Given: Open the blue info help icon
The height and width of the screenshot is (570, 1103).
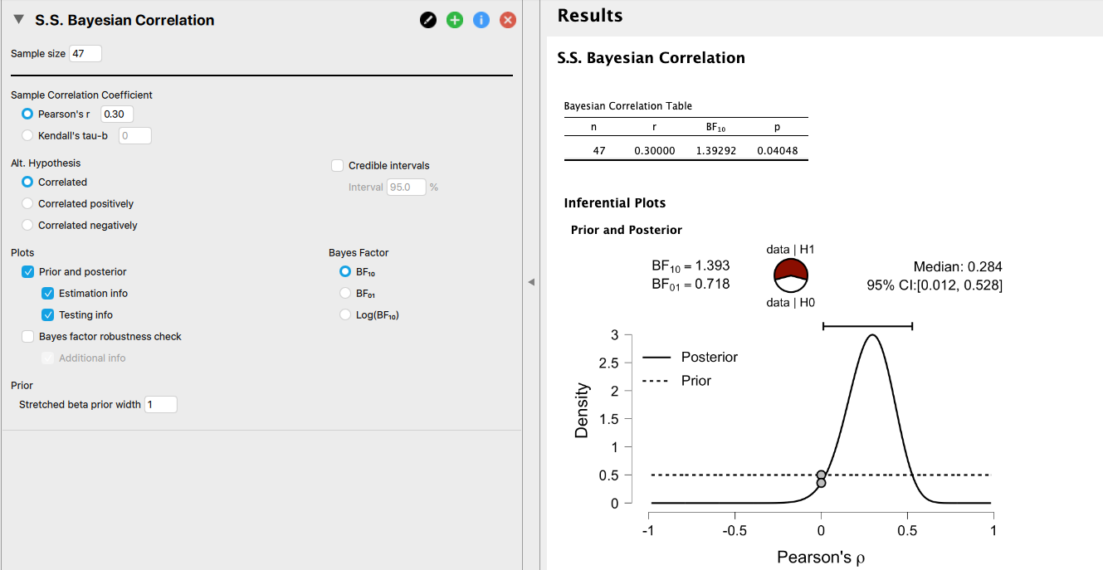Looking at the screenshot, I should (x=481, y=20).
